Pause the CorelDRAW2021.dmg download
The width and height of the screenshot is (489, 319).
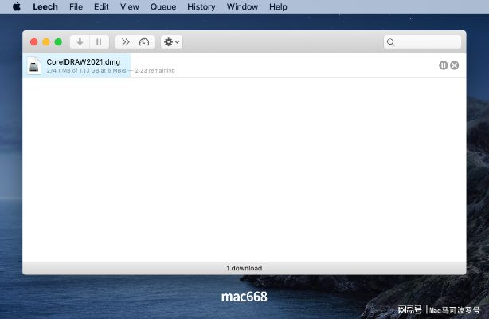click(x=443, y=65)
